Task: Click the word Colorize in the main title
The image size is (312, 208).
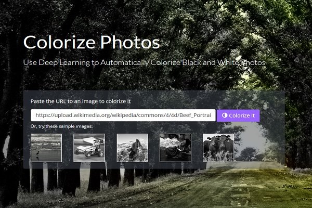Action: 59,42
